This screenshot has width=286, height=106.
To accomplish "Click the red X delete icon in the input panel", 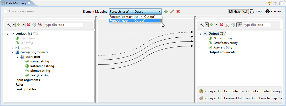I will (29, 25).
